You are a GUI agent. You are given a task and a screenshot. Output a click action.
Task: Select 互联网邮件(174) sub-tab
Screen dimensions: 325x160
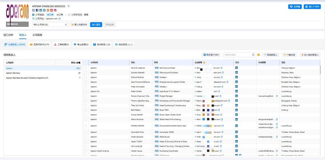tap(39, 45)
